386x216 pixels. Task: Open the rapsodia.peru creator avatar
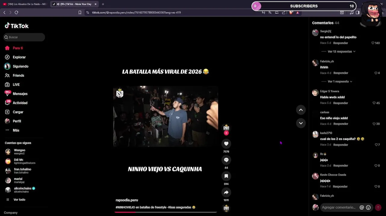(226, 127)
